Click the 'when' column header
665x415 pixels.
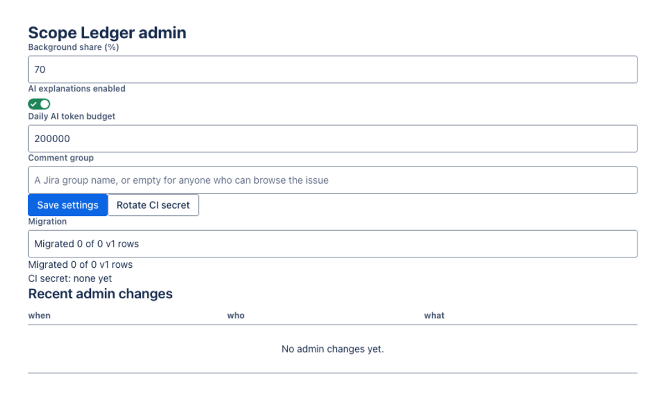39,315
